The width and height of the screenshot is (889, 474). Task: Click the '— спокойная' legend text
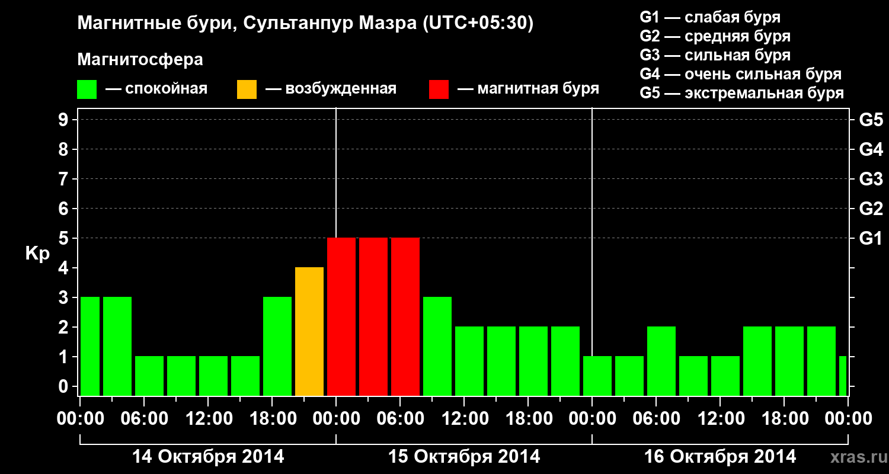(156, 89)
